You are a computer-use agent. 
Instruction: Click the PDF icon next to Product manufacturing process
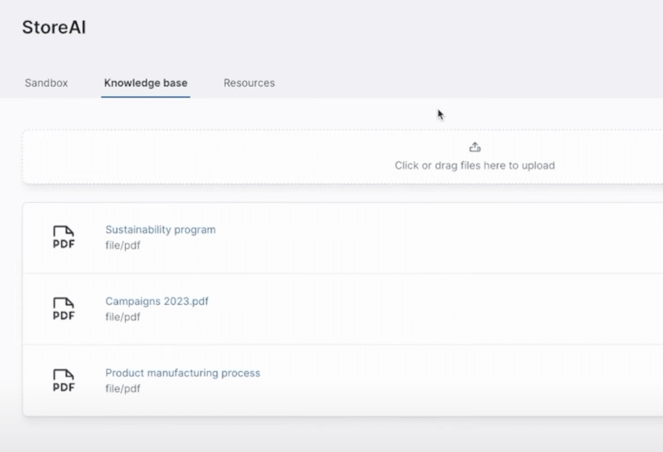point(63,381)
